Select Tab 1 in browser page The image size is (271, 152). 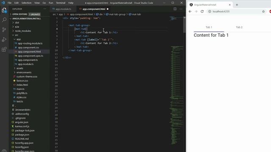point(209,27)
